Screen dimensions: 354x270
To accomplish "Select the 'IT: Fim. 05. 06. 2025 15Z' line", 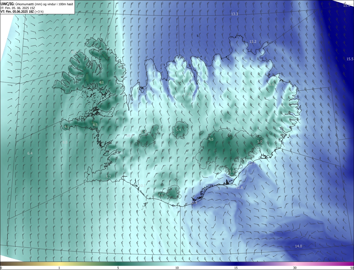I will click(x=17, y=8).
